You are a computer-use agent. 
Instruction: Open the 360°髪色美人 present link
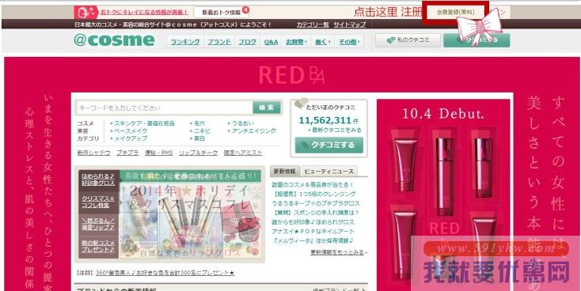[165, 273]
